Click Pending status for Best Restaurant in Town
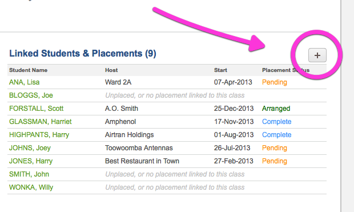The width and height of the screenshot is (354, 212). 275,161
